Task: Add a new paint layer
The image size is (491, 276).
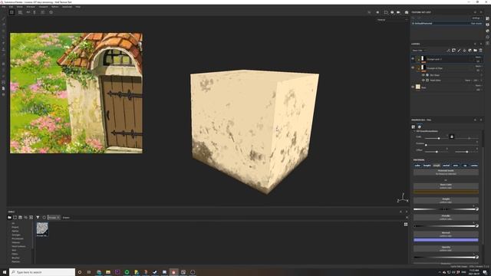Action: pos(459,51)
